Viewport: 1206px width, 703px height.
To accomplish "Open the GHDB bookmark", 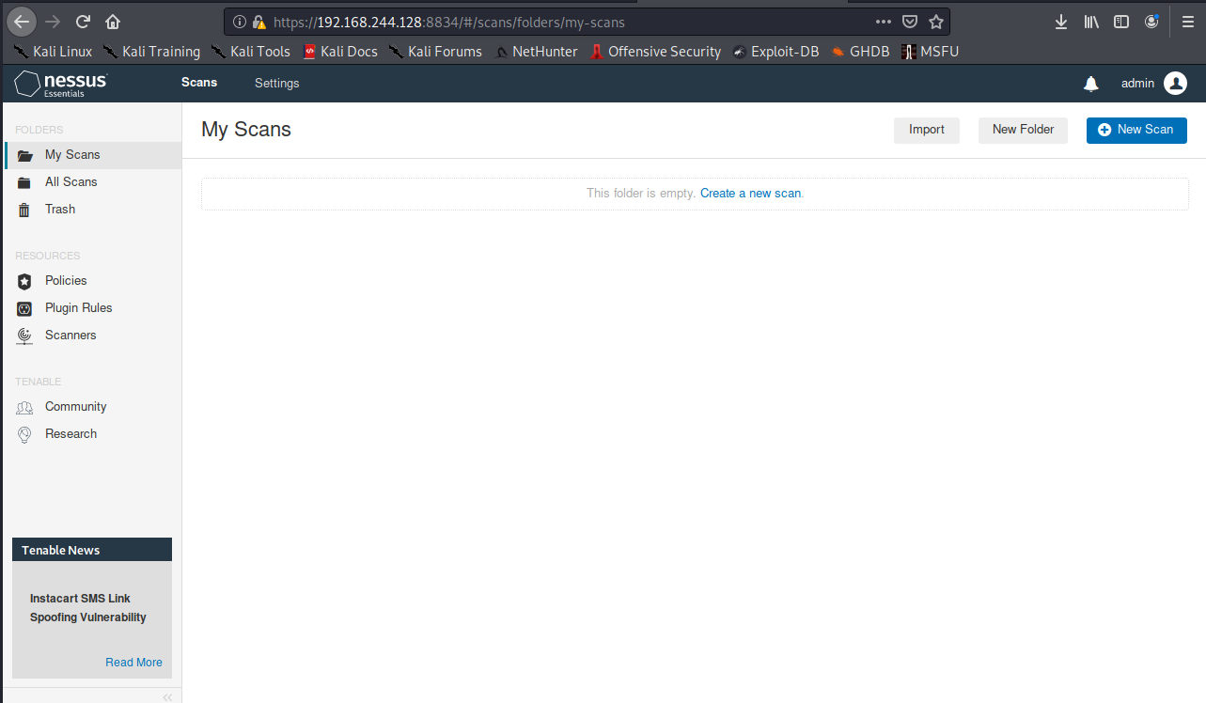I will click(860, 52).
